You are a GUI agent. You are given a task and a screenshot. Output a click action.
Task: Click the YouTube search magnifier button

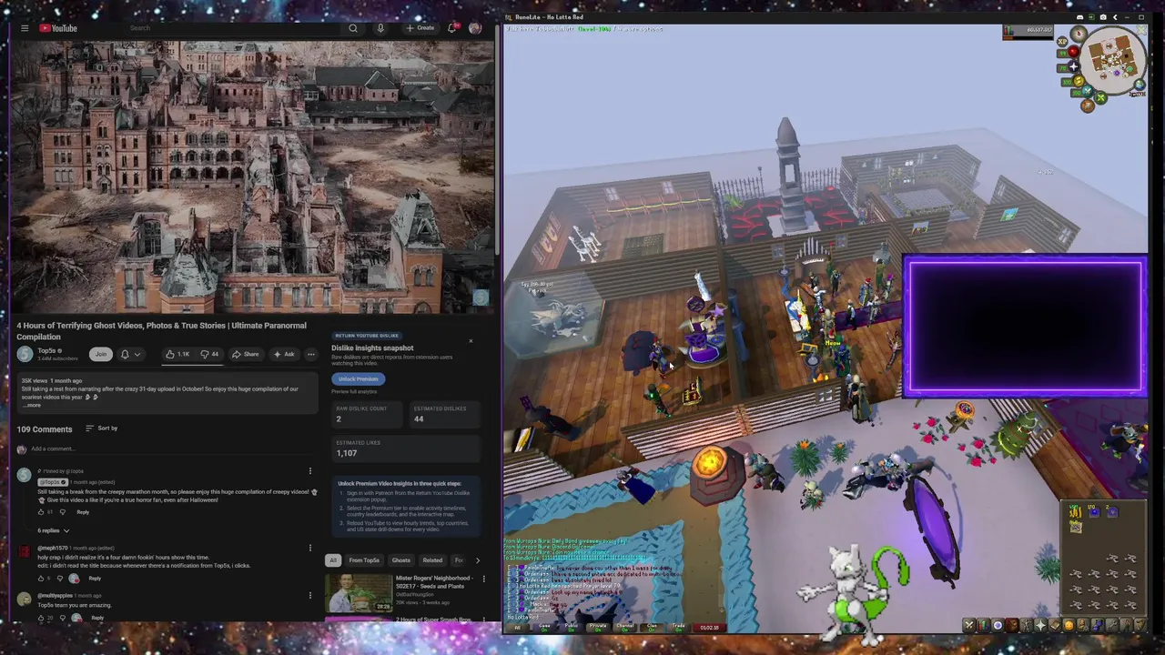pos(353,28)
